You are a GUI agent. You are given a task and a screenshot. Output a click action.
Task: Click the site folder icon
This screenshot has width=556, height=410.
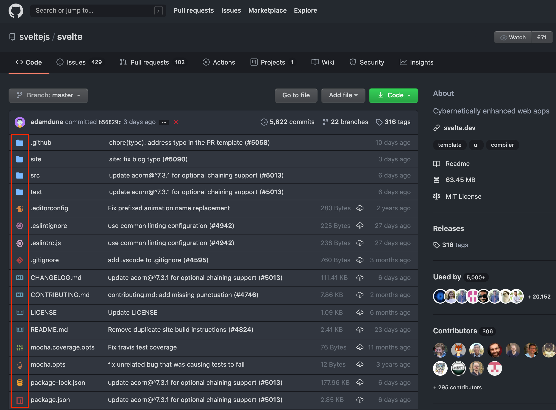[x=20, y=159]
